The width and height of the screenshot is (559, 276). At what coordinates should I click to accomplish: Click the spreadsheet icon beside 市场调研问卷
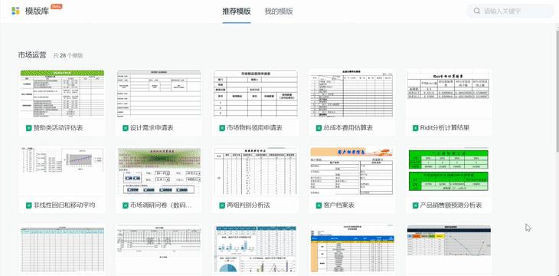click(126, 205)
